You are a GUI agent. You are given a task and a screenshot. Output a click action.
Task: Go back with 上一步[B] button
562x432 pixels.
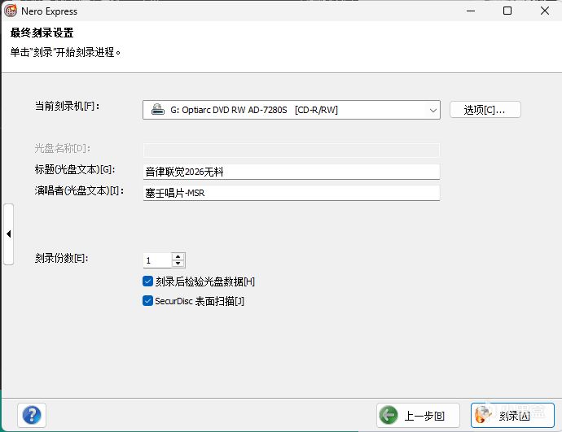[419, 415]
